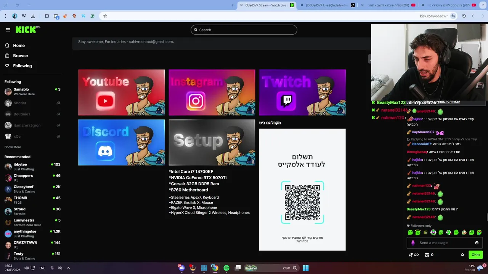Open Samablo's live channel
The width and height of the screenshot is (488, 274).
tap(32, 92)
